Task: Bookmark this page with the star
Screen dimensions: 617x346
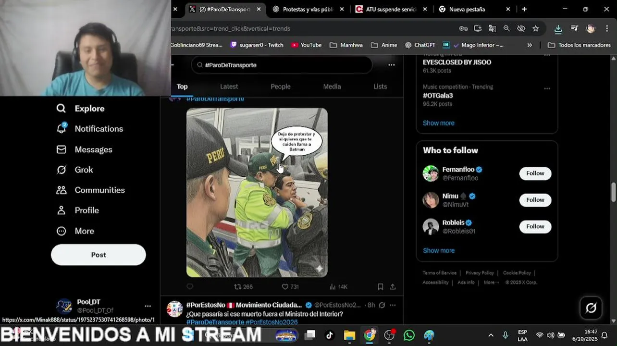Action: click(535, 28)
